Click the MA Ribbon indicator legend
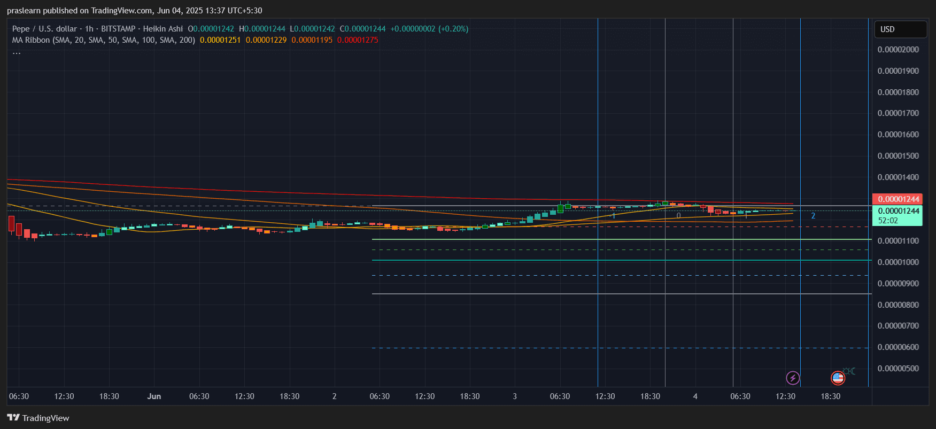Screen dimensions: 936x429 pos(103,40)
